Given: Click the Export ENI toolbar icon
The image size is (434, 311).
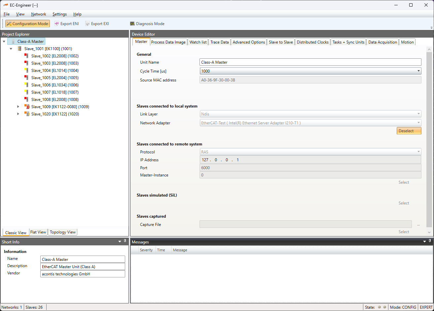Looking at the screenshot, I should pyautogui.click(x=57, y=23).
